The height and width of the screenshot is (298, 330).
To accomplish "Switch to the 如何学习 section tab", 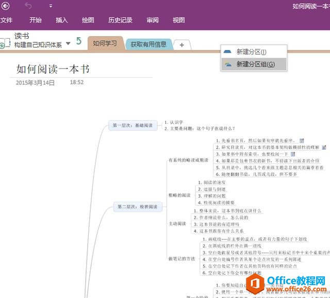I will pyautogui.click(x=105, y=43).
